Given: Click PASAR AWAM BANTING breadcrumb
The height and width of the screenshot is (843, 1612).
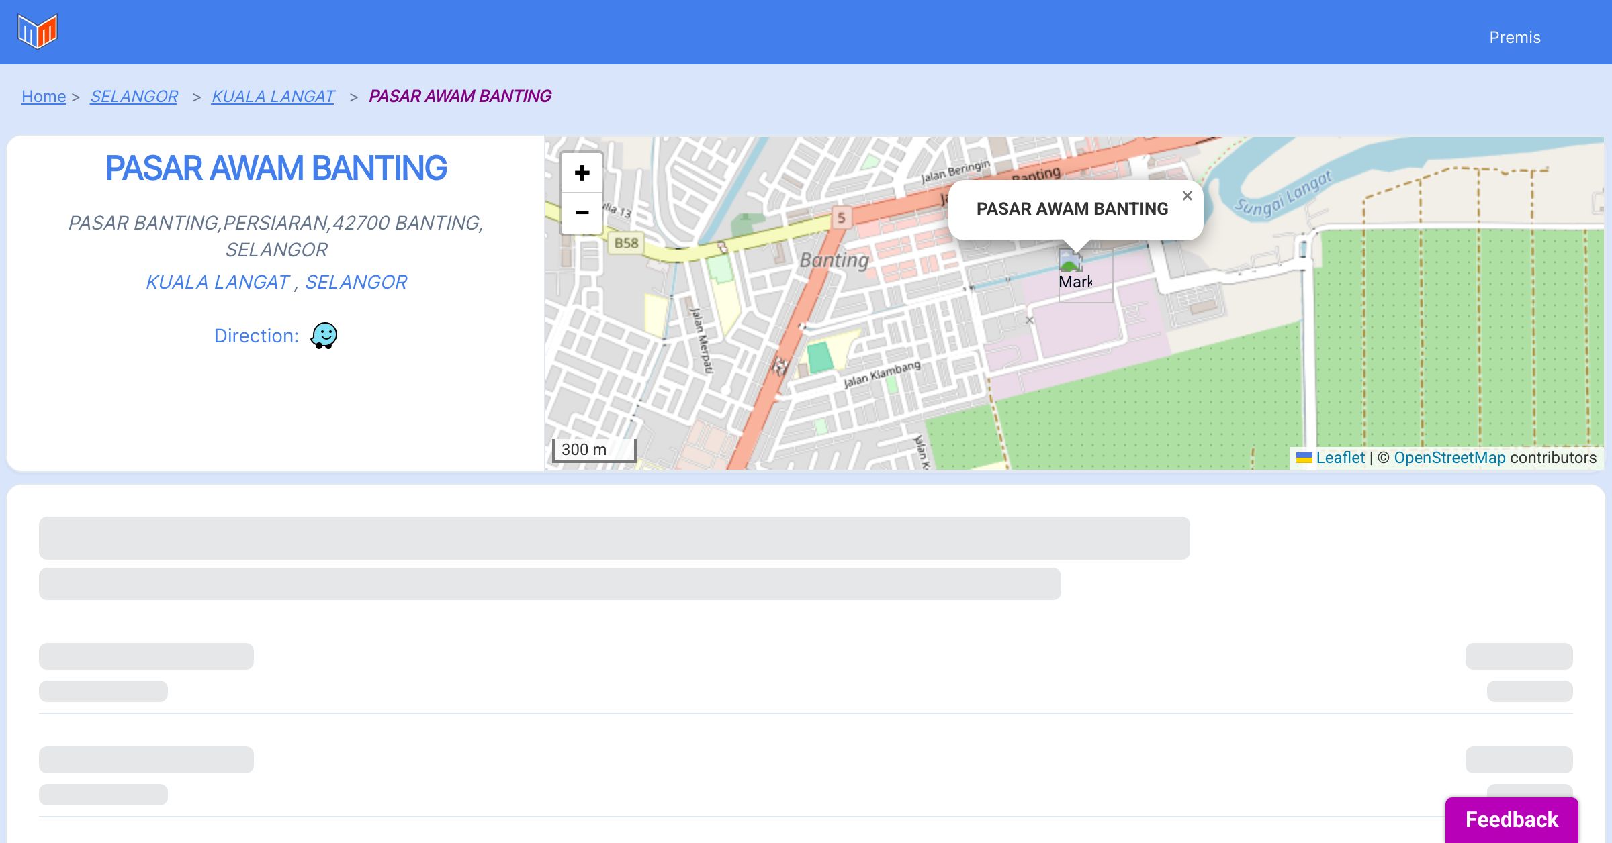Looking at the screenshot, I should point(460,97).
